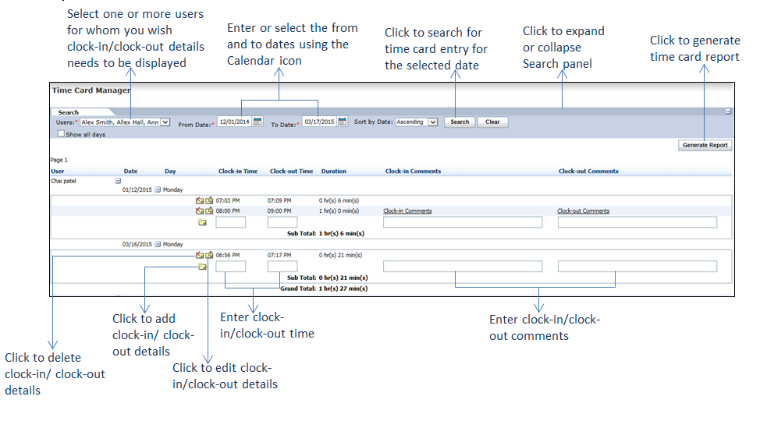Edit the 08:00 PM clock-in entry
The height and width of the screenshot is (421, 760).
209,211
